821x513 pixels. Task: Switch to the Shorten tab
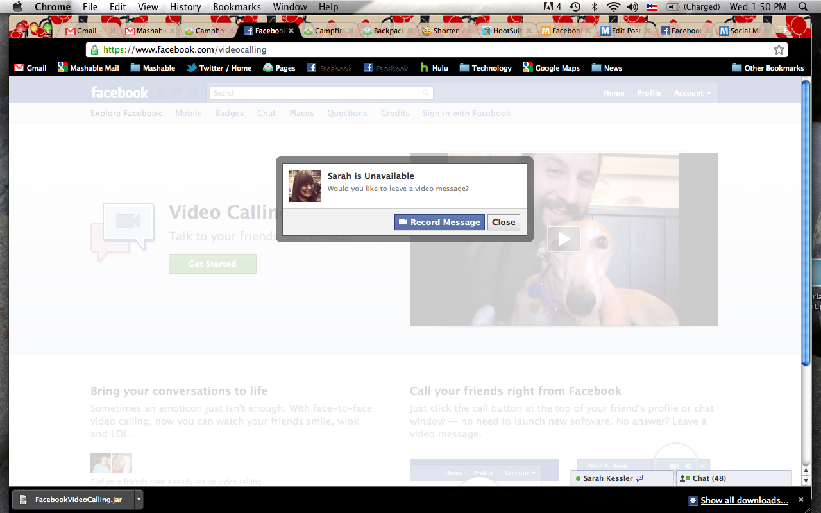click(446, 31)
